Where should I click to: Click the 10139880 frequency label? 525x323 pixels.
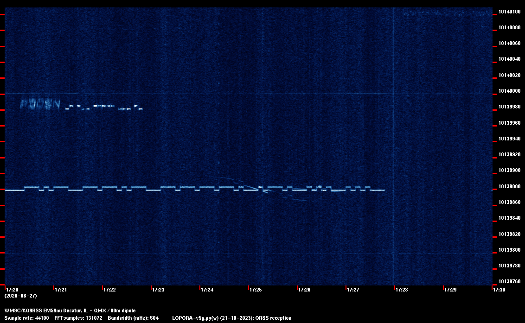click(x=509, y=186)
